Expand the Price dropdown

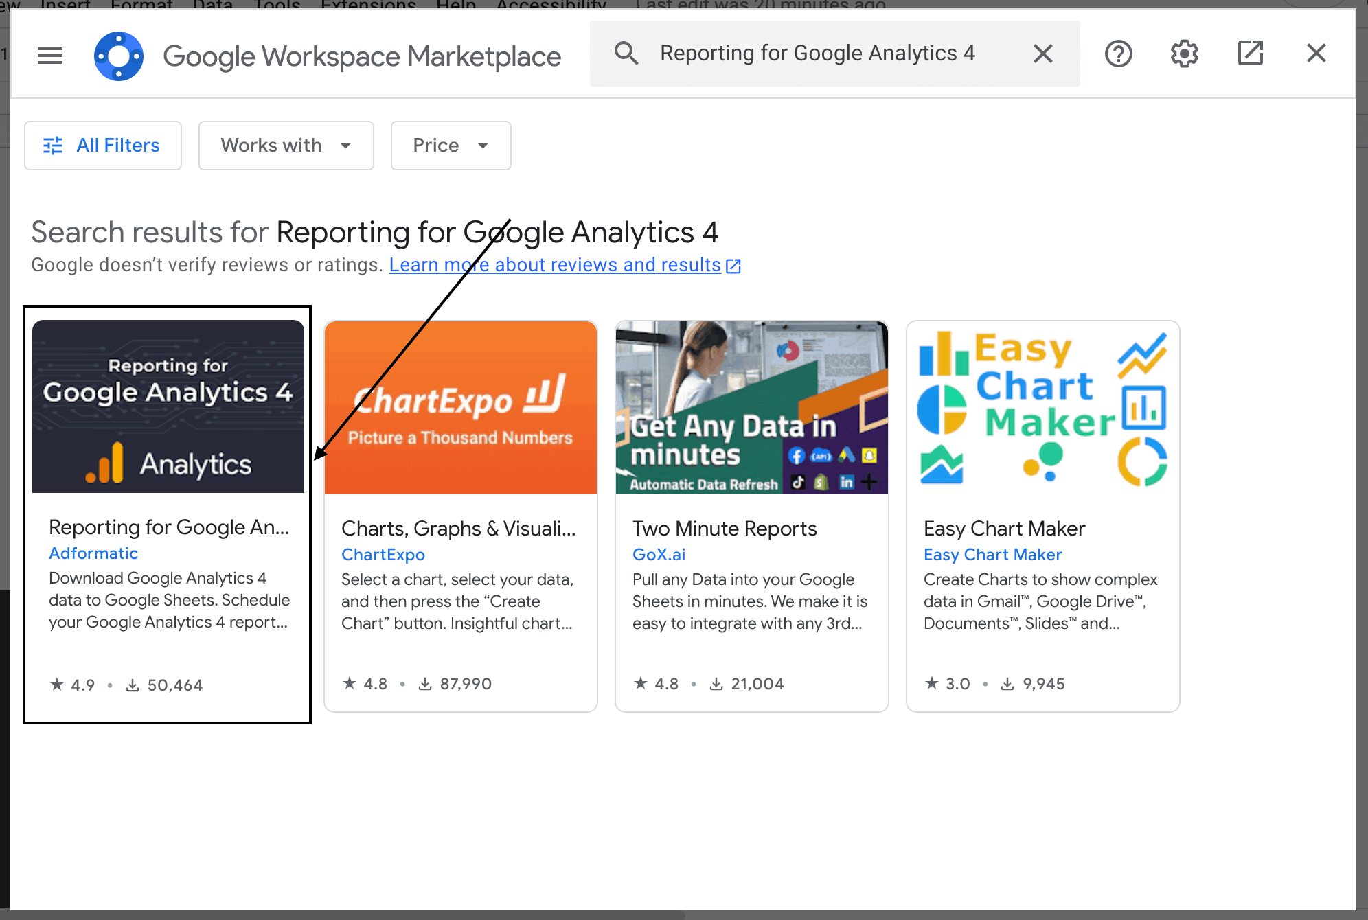click(451, 146)
